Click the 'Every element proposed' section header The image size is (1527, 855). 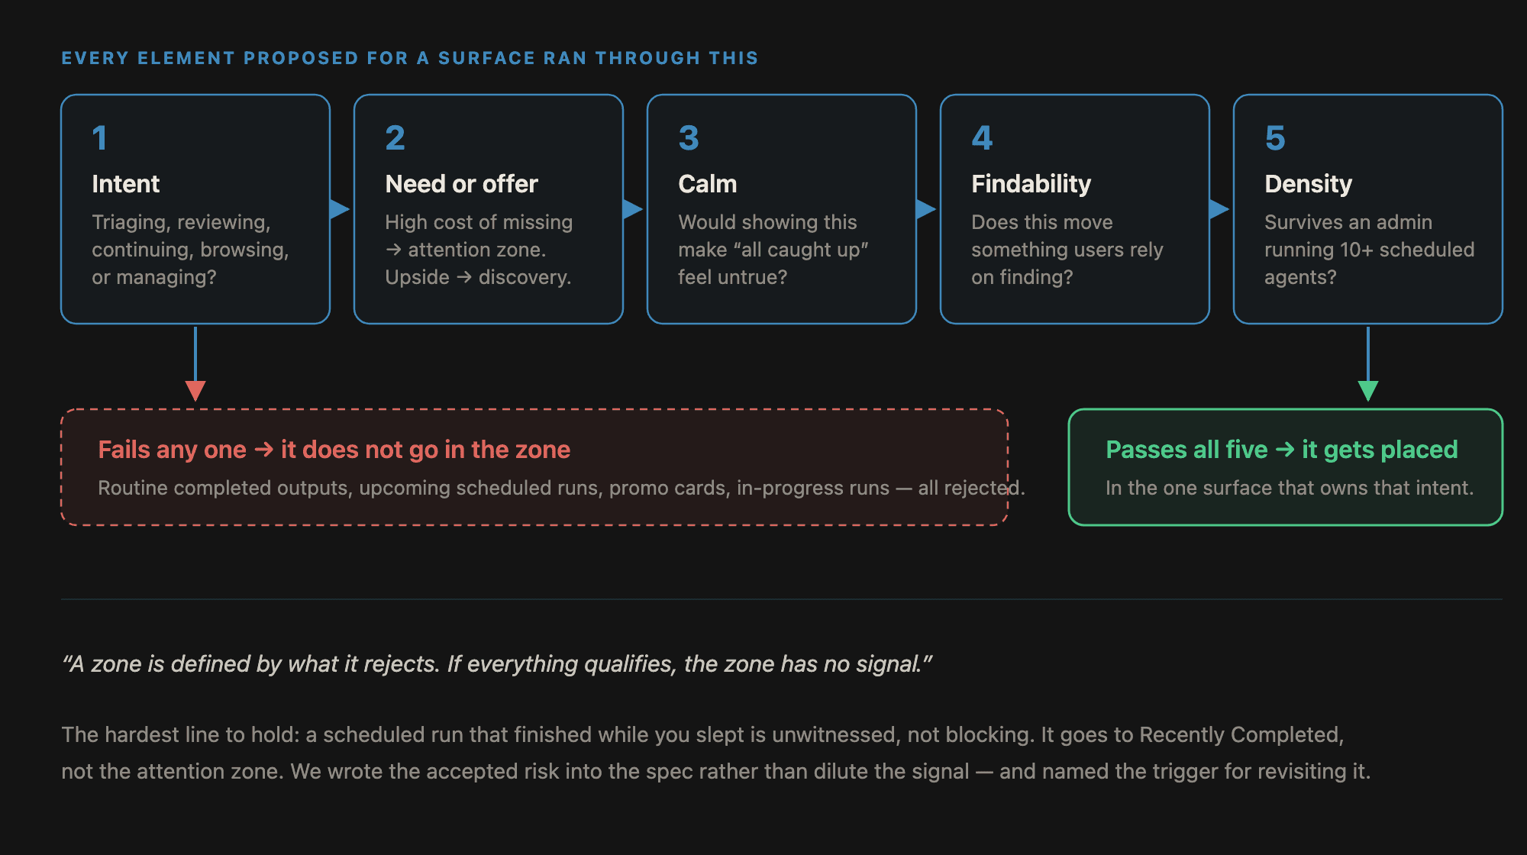coord(410,58)
